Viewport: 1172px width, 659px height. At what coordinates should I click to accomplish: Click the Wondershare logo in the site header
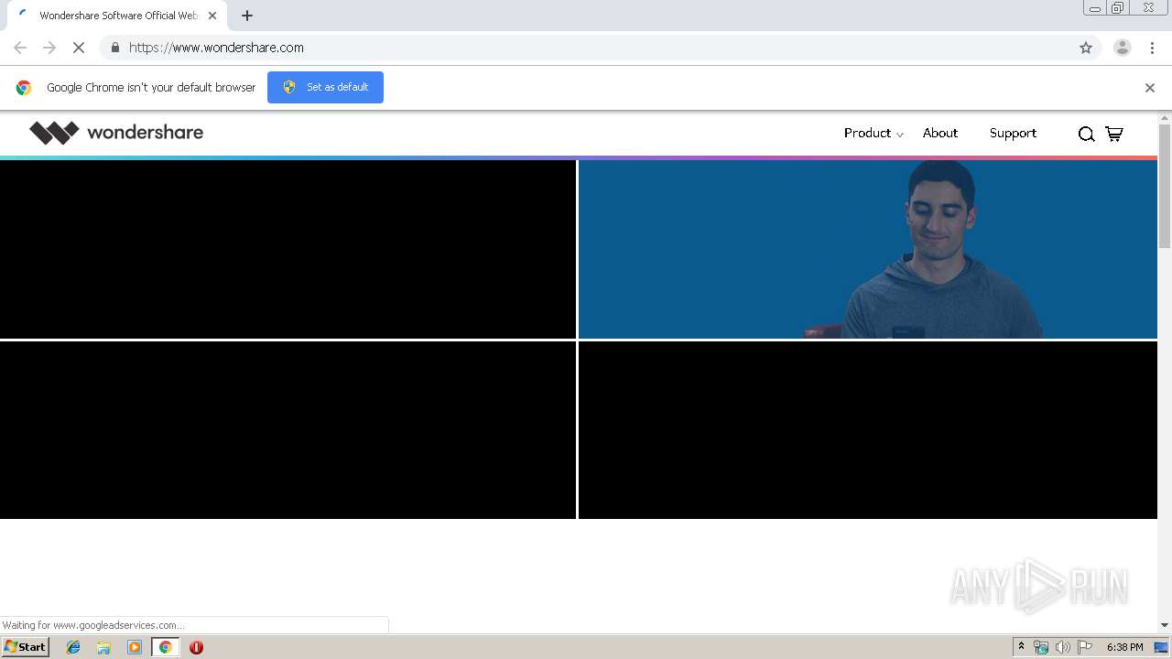(116, 133)
